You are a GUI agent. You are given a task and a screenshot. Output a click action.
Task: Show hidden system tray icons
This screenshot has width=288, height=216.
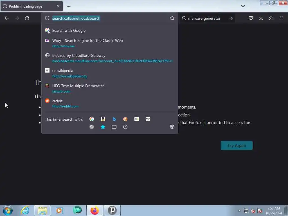[x=239, y=211]
